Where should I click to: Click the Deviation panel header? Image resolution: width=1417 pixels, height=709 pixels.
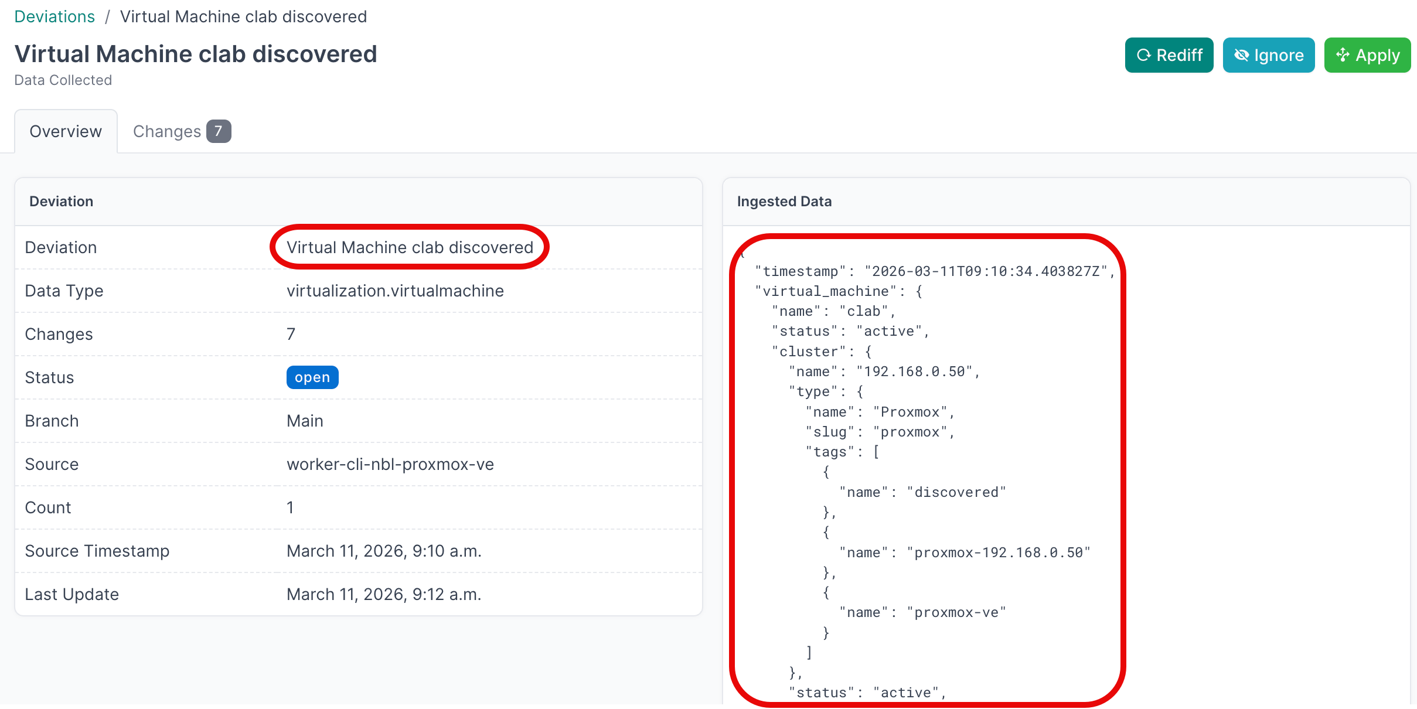pyautogui.click(x=61, y=201)
